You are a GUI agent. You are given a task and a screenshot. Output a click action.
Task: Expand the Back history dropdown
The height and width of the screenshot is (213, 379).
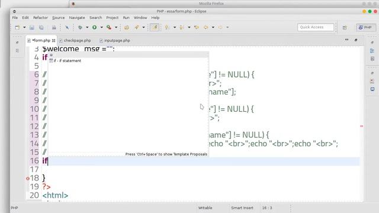[x=213, y=27]
